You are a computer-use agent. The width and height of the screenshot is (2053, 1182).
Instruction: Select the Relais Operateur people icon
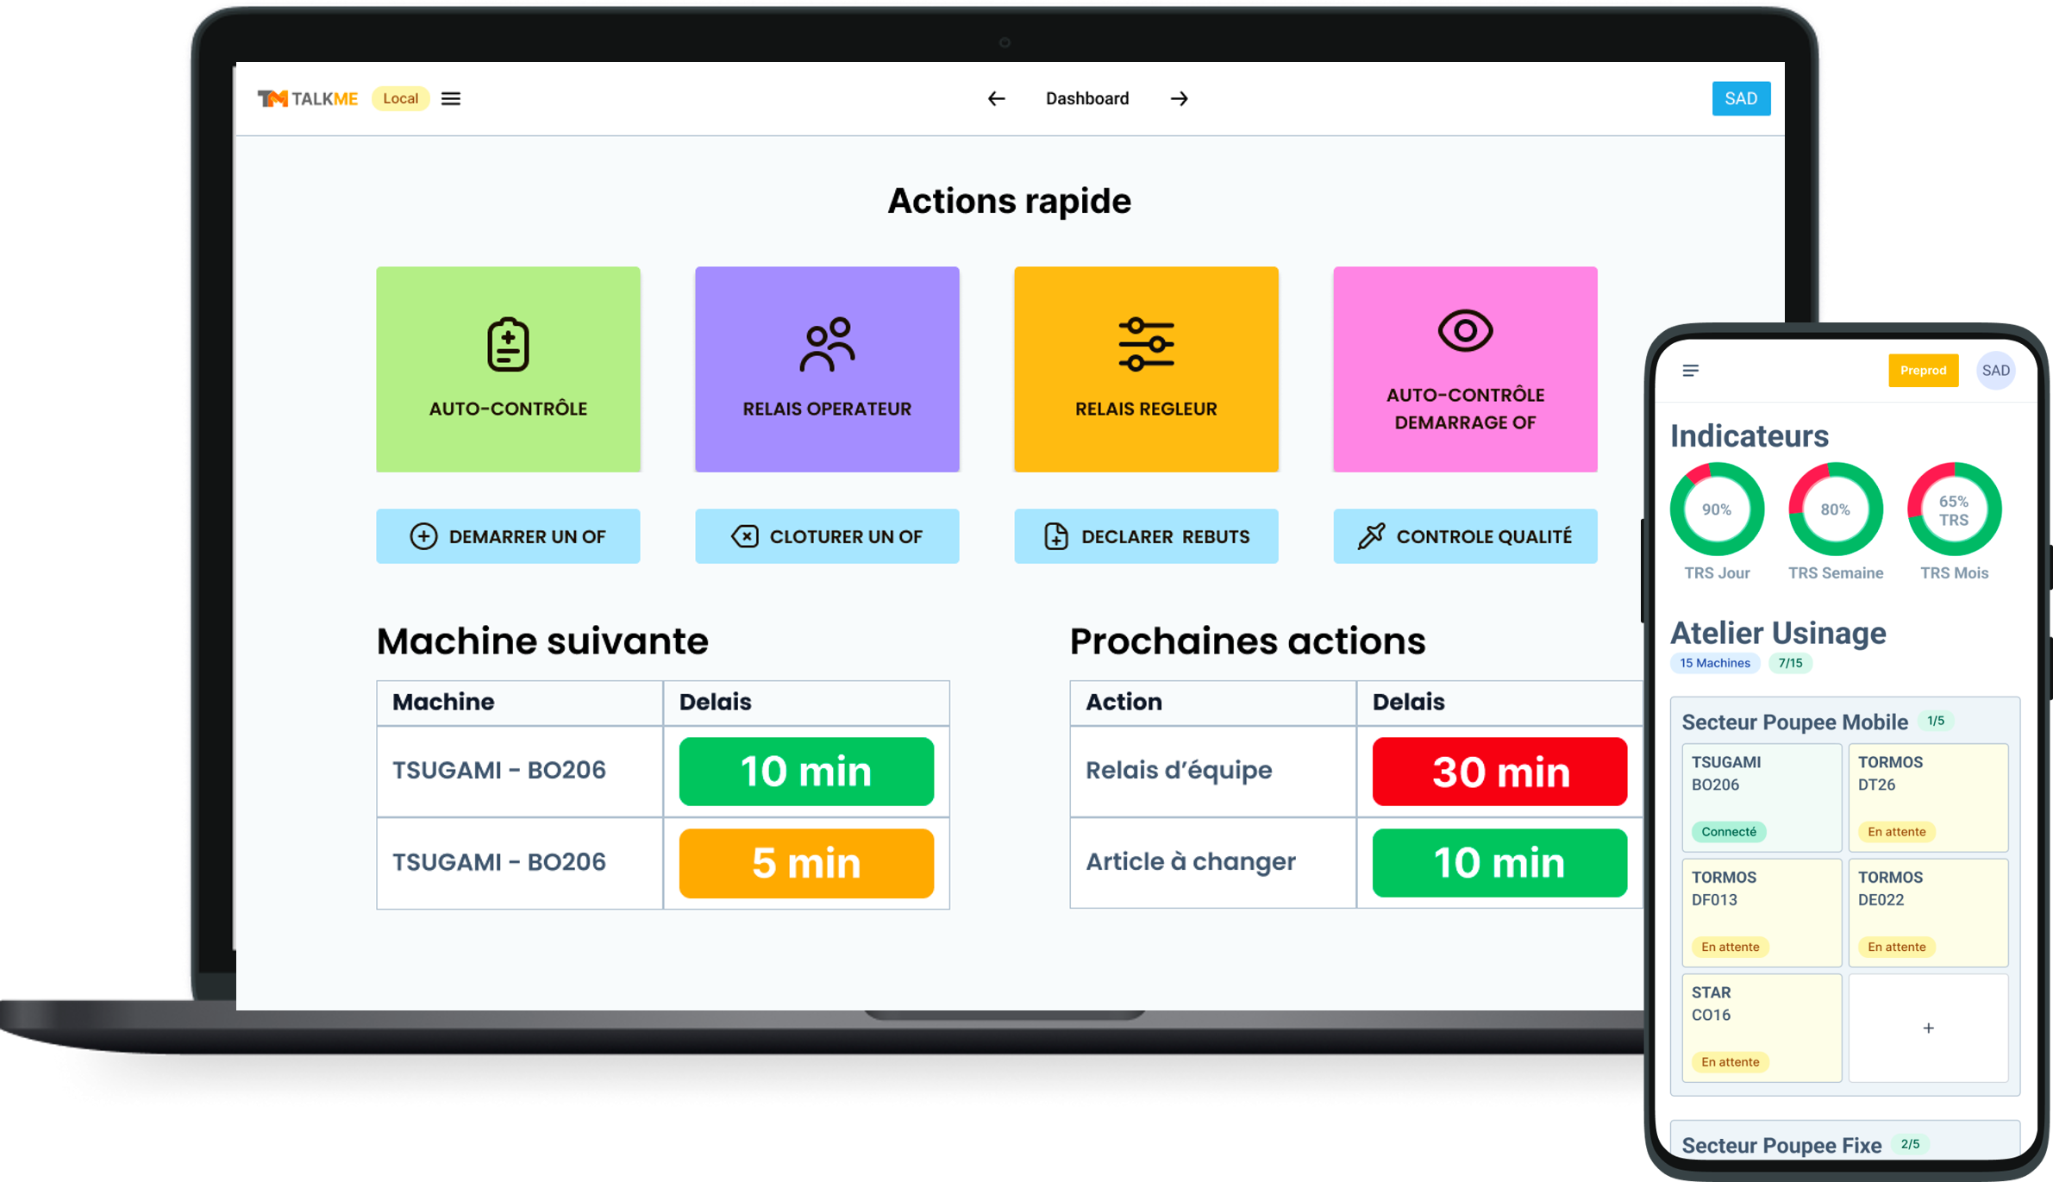827,345
